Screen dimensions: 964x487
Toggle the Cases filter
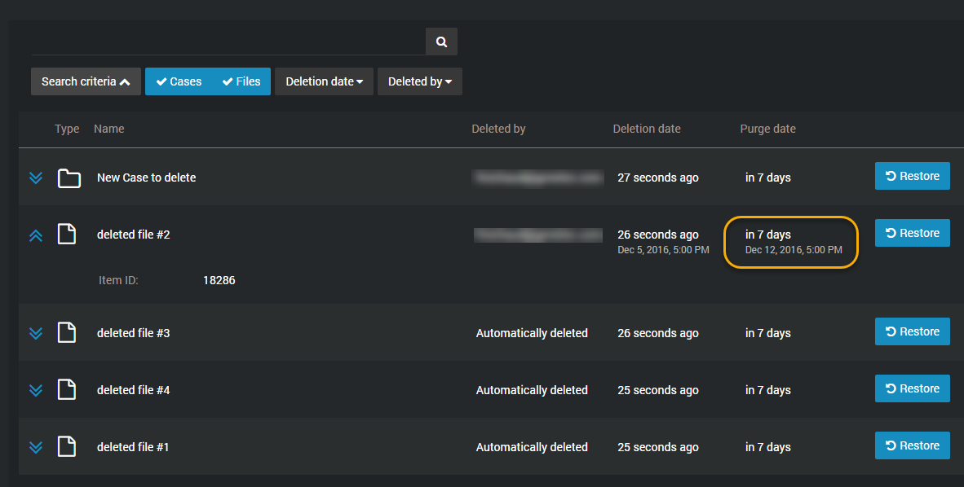[179, 81]
